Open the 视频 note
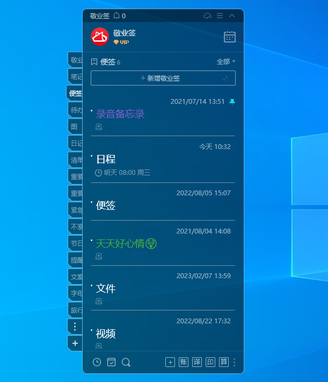This screenshot has height=382, width=328. click(x=106, y=334)
